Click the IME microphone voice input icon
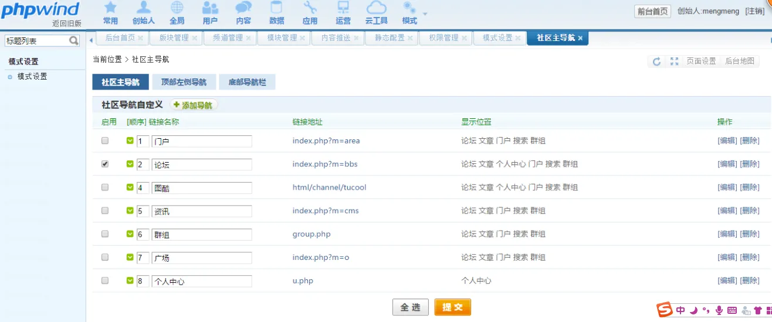The width and height of the screenshot is (772, 322). pyautogui.click(x=719, y=310)
